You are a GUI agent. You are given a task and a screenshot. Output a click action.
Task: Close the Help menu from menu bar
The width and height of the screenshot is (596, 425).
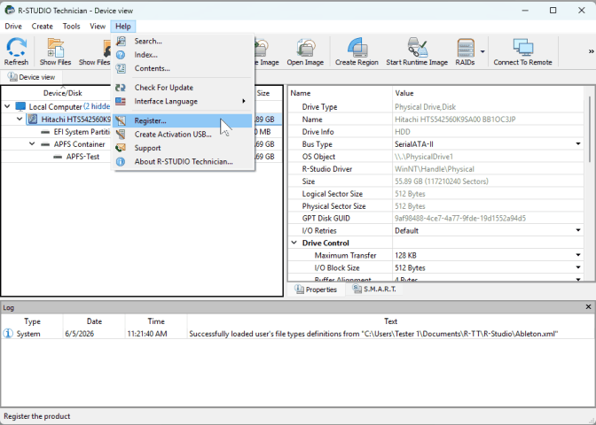pos(123,27)
